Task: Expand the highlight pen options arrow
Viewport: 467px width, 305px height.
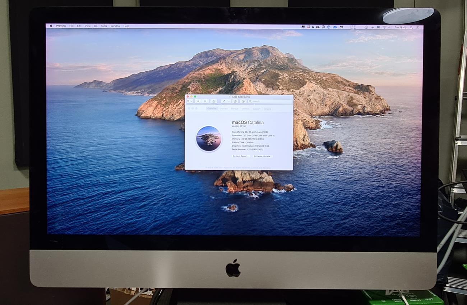Action: tap(228, 101)
